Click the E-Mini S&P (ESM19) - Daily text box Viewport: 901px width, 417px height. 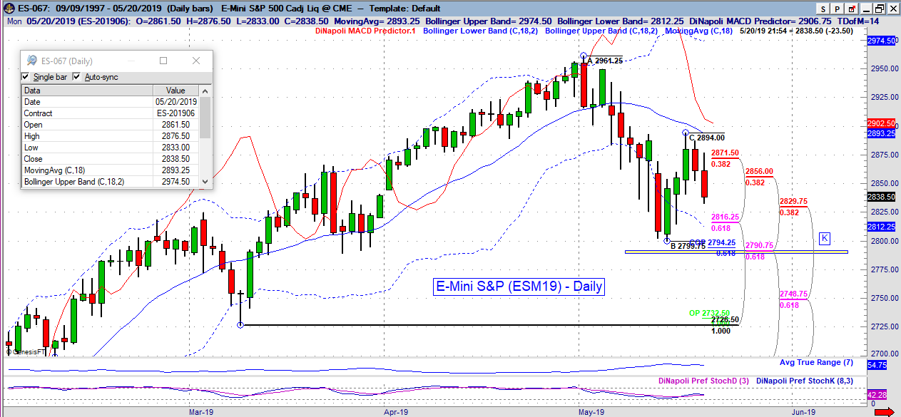pos(519,287)
